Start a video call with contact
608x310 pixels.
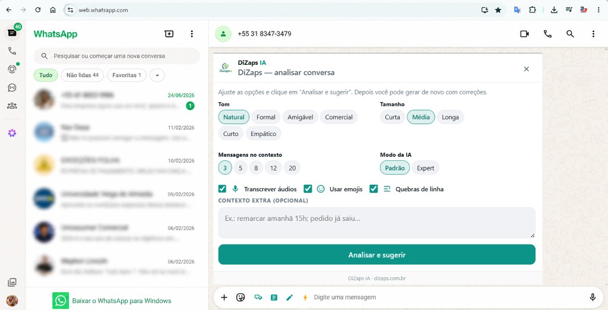point(525,34)
